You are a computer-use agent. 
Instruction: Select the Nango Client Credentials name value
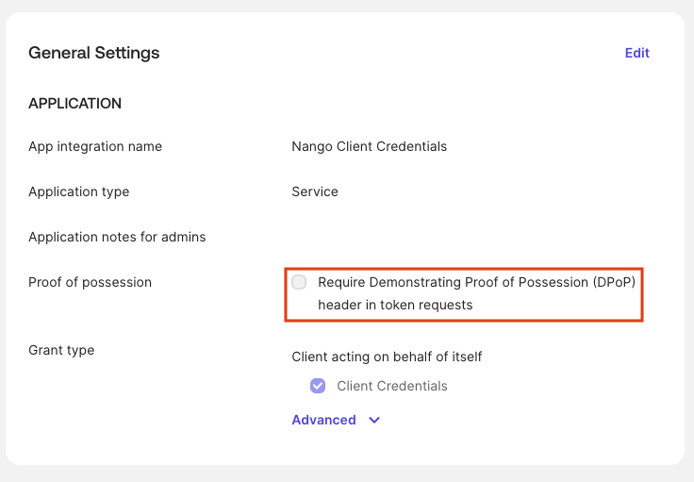pyautogui.click(x=369, y=146)
